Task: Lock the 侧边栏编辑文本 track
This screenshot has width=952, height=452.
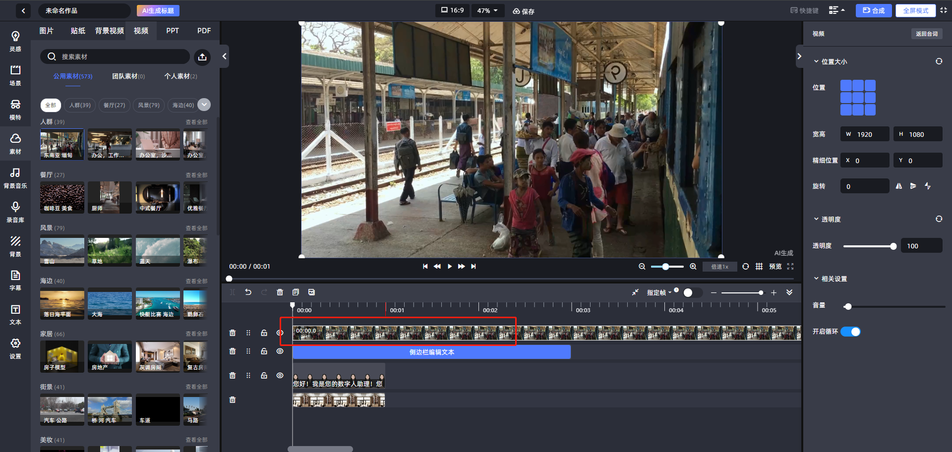Action: pos(264,351)
